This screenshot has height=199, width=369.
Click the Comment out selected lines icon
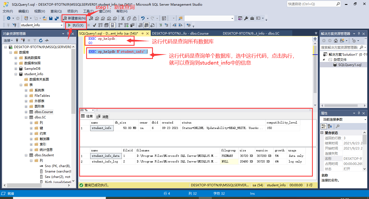coord(161,25)
